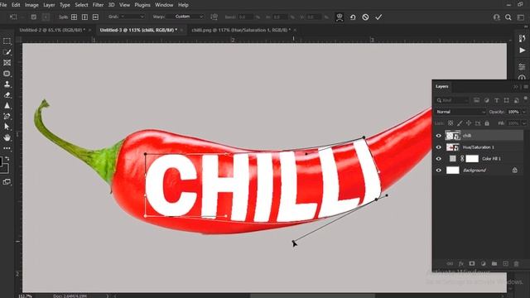Viewport: 530px width, 298px height.
Task: Click the change warp orientation icon
Action: pyautogui.click(x=214, y=17)
